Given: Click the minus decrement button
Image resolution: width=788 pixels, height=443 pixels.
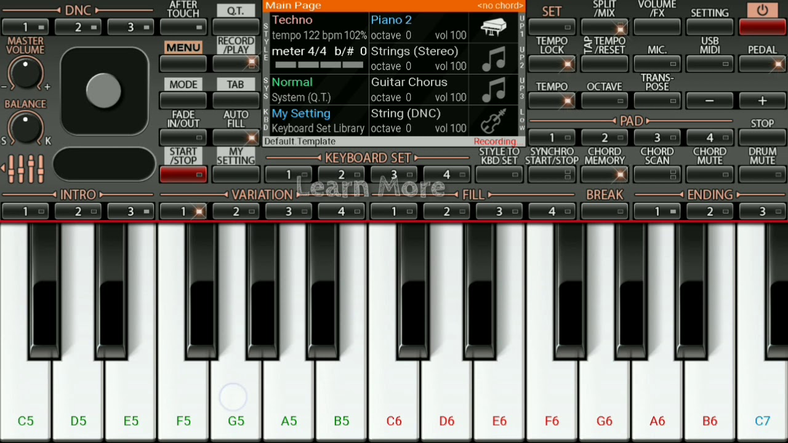Looking at the screenshot, I should tap(709, 100).
